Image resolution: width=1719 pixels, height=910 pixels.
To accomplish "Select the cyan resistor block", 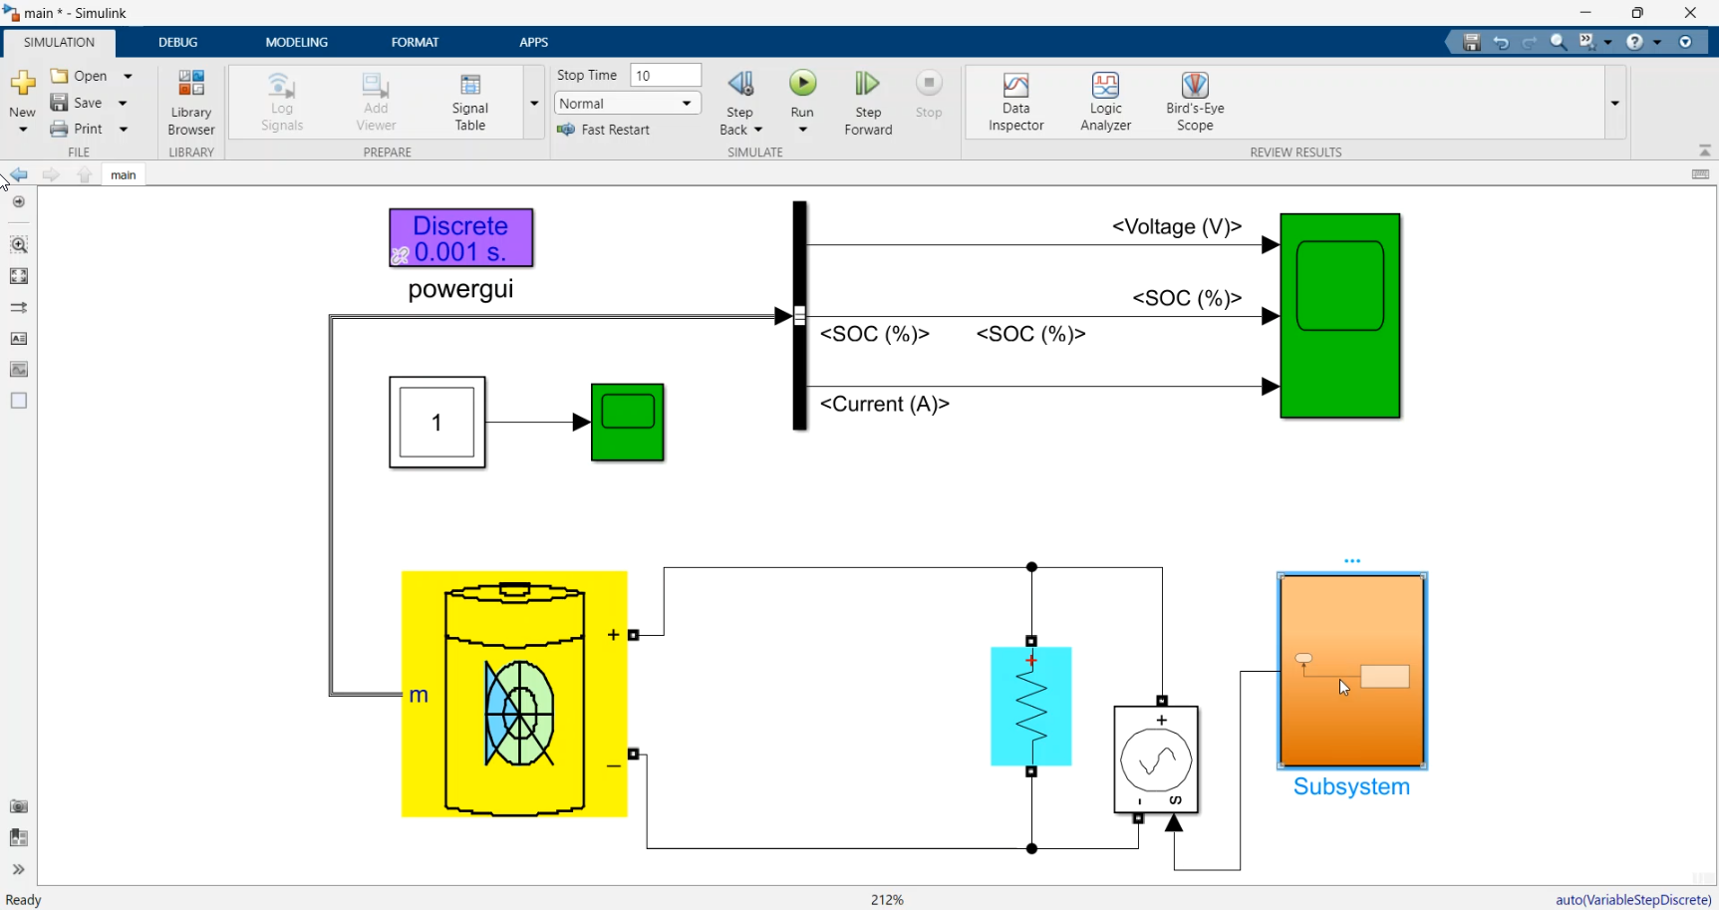I will coord(1031,707).
